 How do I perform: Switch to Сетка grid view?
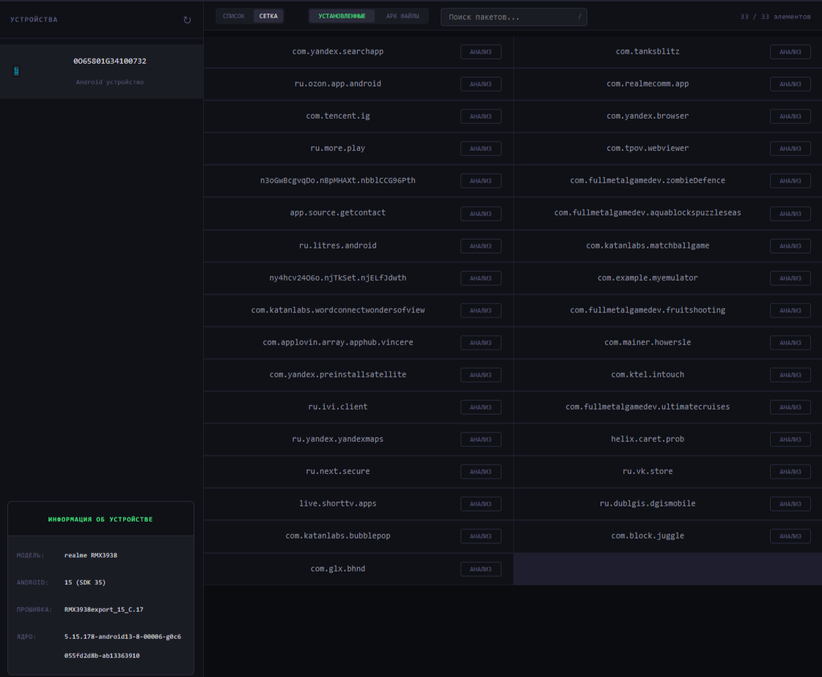268,16
